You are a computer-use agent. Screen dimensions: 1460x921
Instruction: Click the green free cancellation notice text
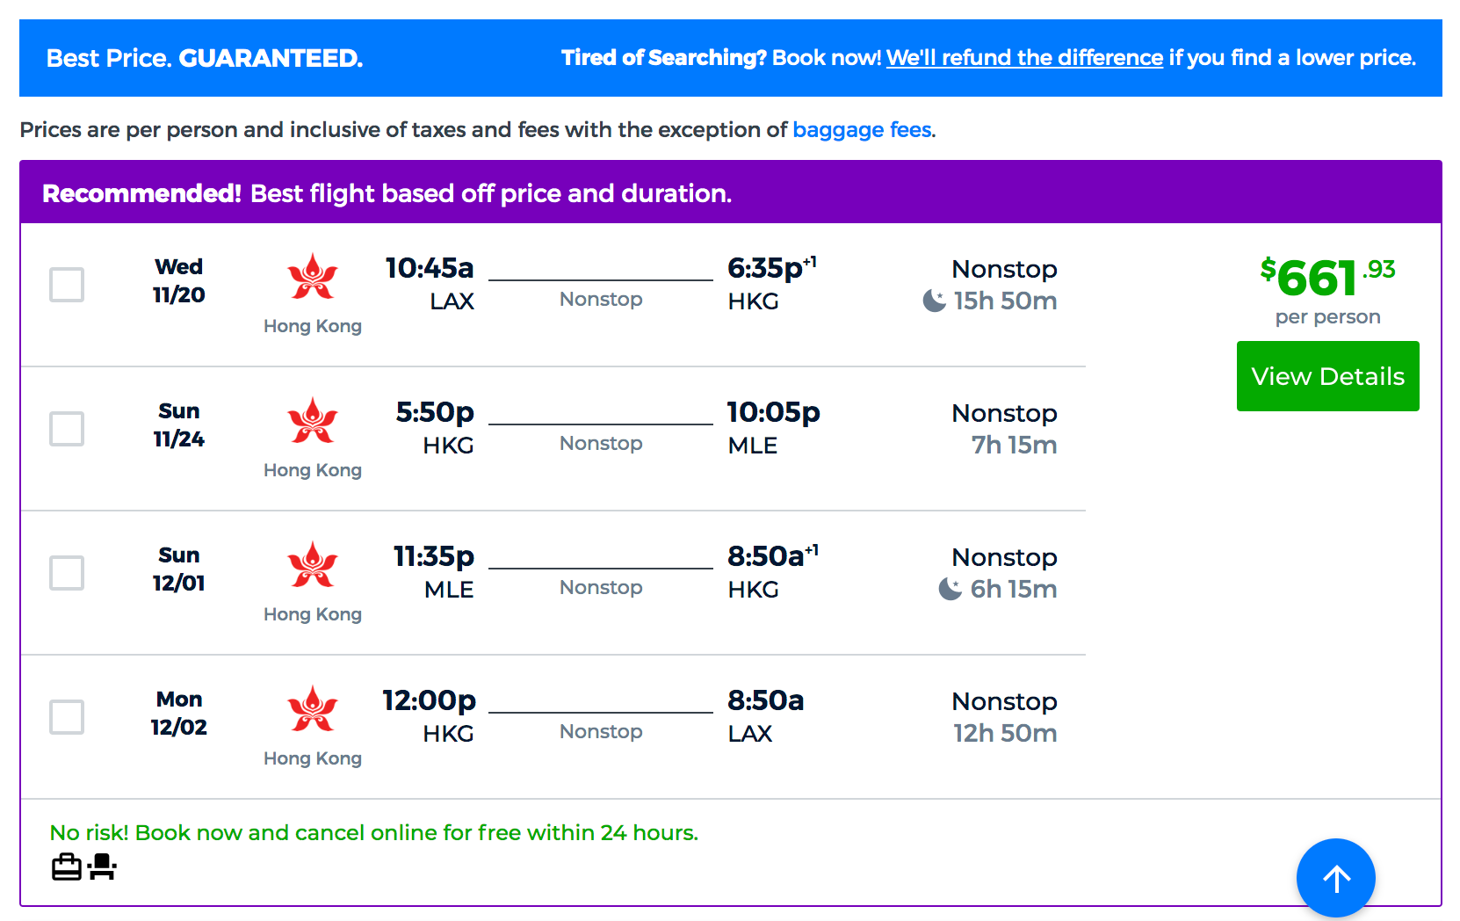[x=373, y=832]
